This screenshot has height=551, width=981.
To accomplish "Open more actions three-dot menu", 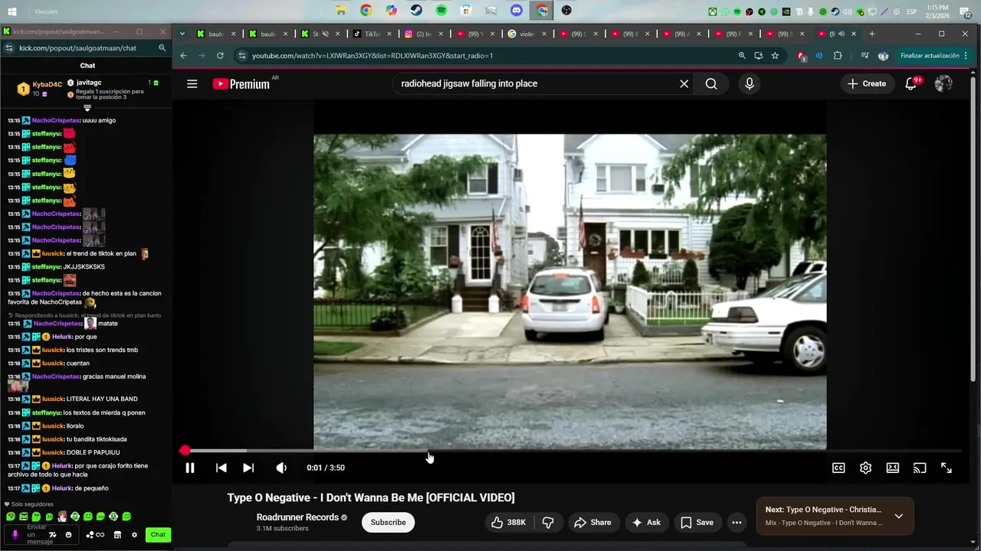I will click(x=737, y=522).
